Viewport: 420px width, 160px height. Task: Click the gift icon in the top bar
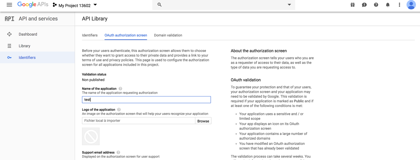353,5
